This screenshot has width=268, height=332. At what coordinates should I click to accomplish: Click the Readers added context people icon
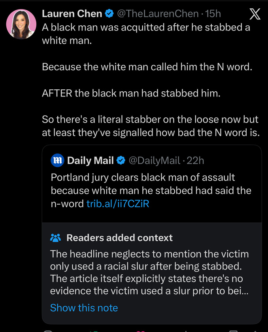(56, 238)
